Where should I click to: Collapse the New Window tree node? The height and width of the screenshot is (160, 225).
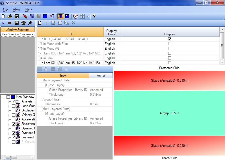click(3, 97)
